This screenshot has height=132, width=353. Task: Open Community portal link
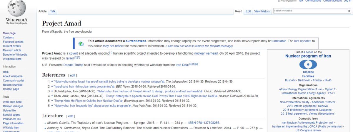click(x=14, y=80)
